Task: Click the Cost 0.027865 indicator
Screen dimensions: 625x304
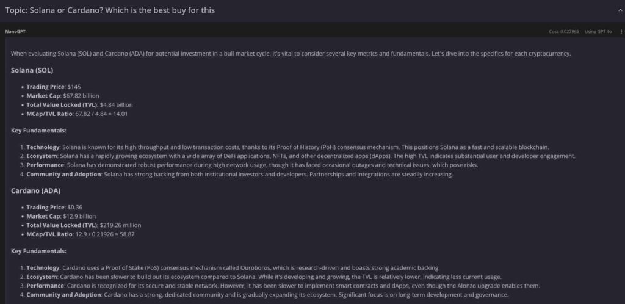Action: point(563,32)
